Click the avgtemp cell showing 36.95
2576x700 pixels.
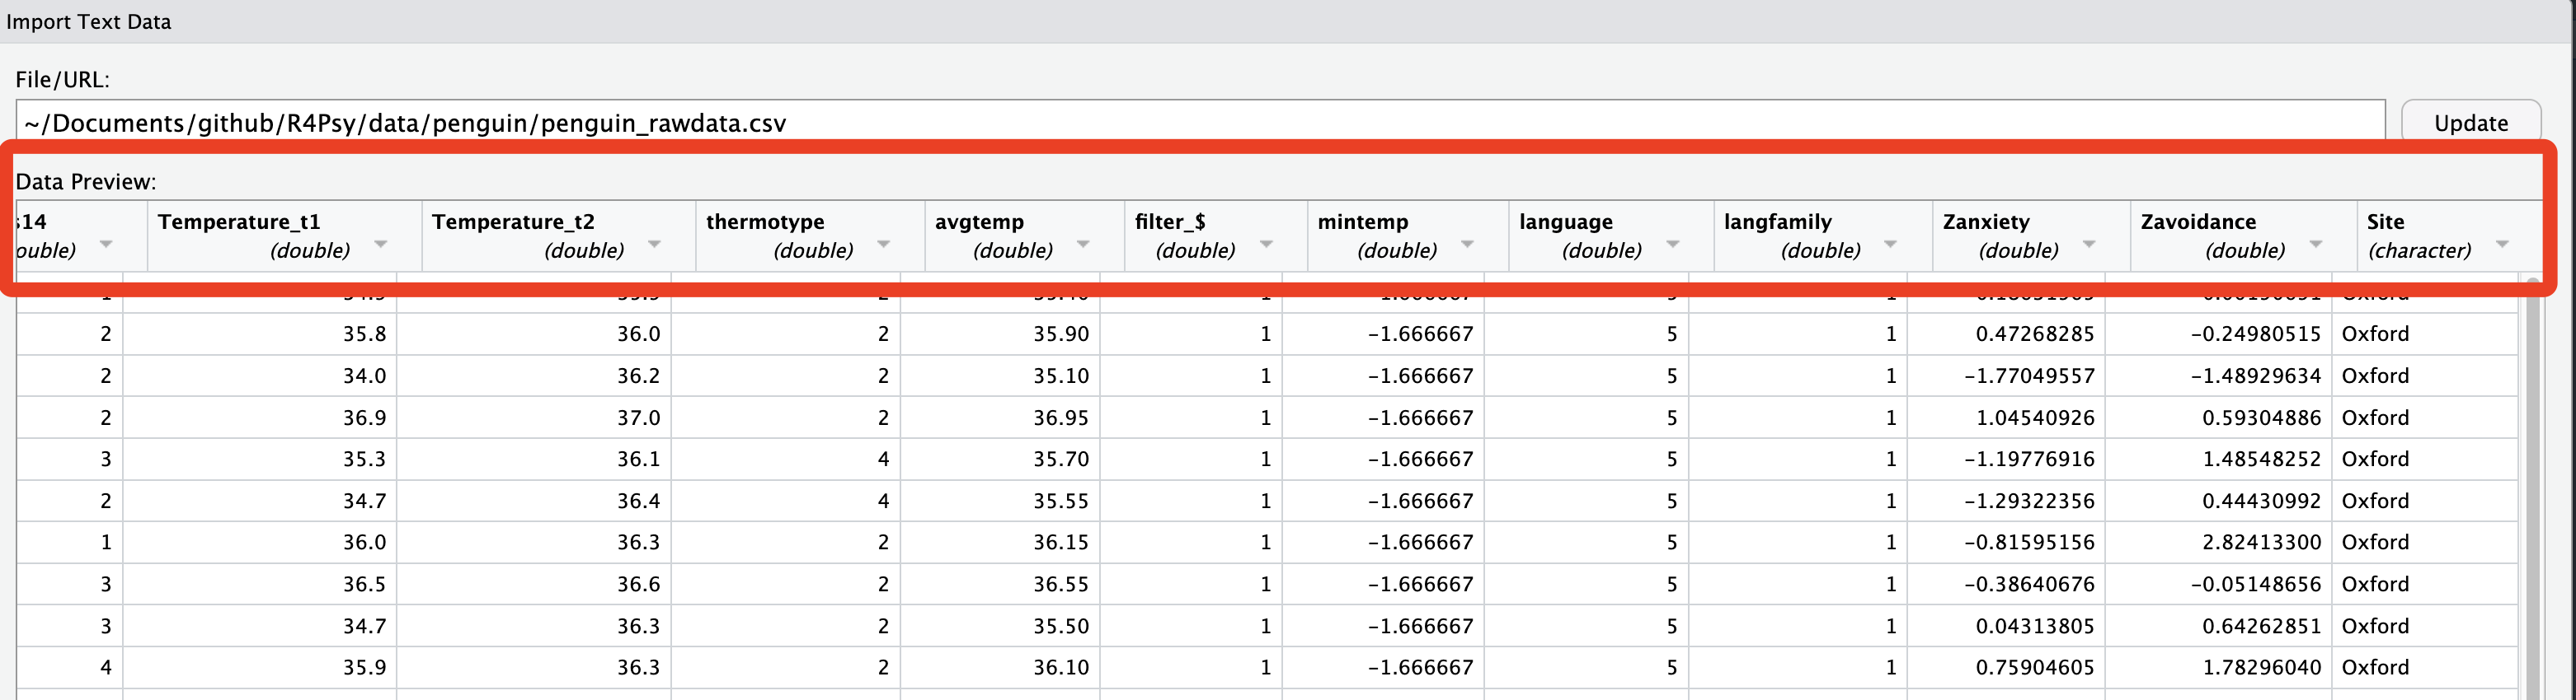1060,418
